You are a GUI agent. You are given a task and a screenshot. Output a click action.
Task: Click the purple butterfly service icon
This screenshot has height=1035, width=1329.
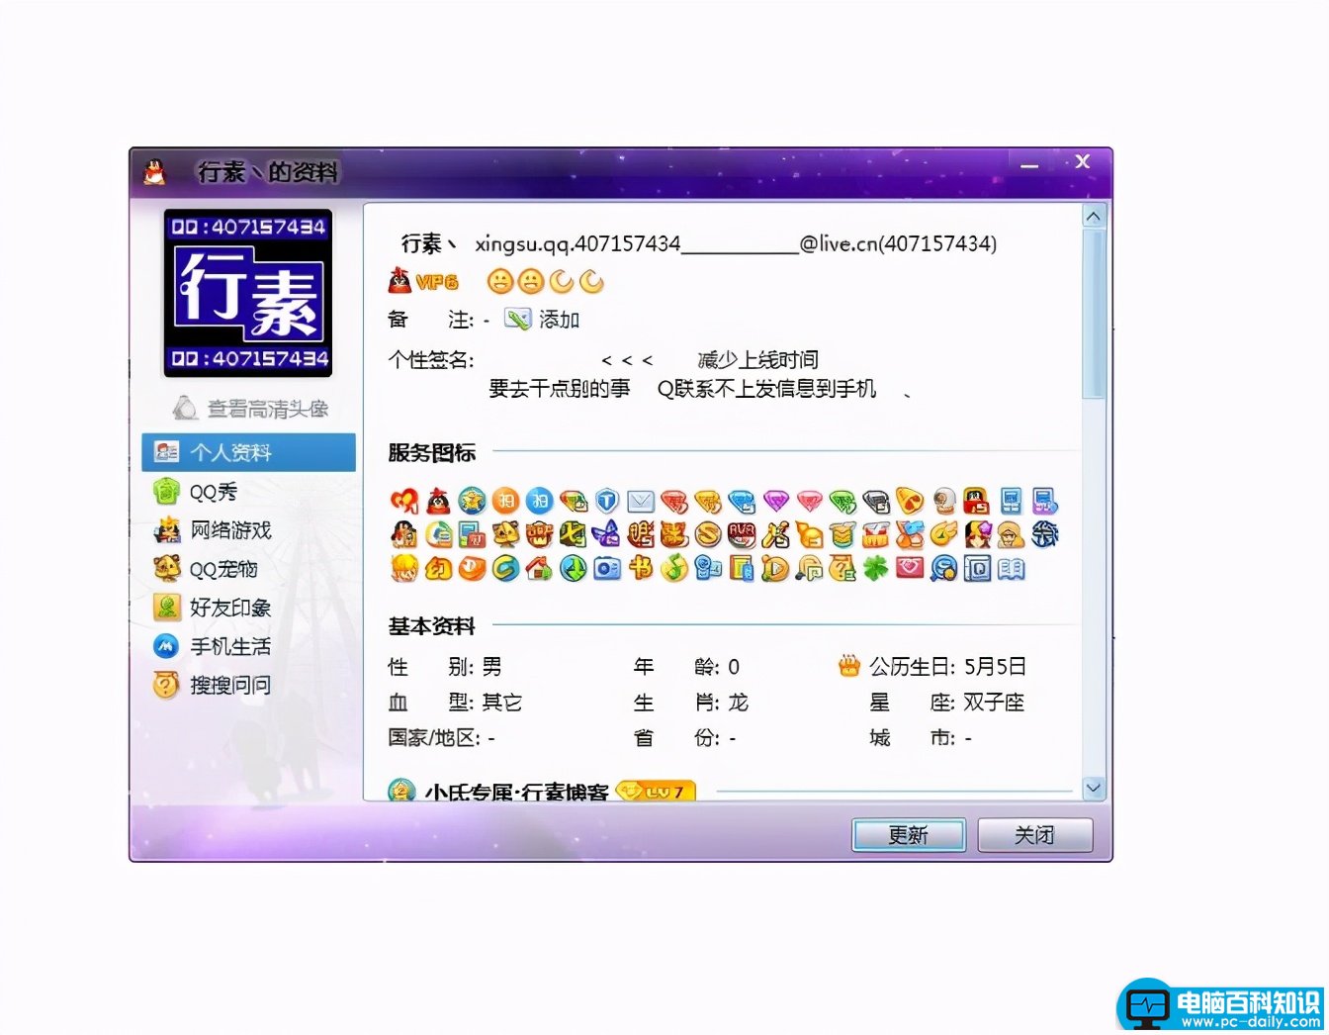click(x=605, y=535)
